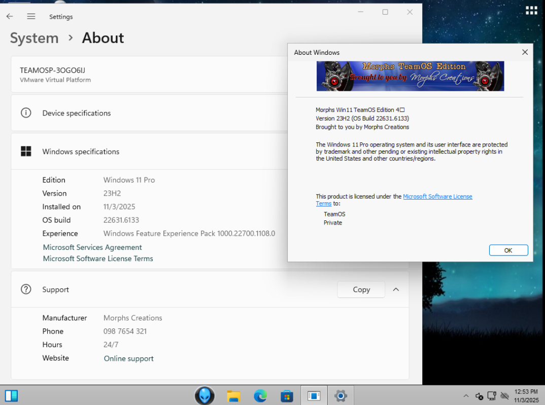Click the network icon in system tray

pyautogui.click(x=491, y=396)
